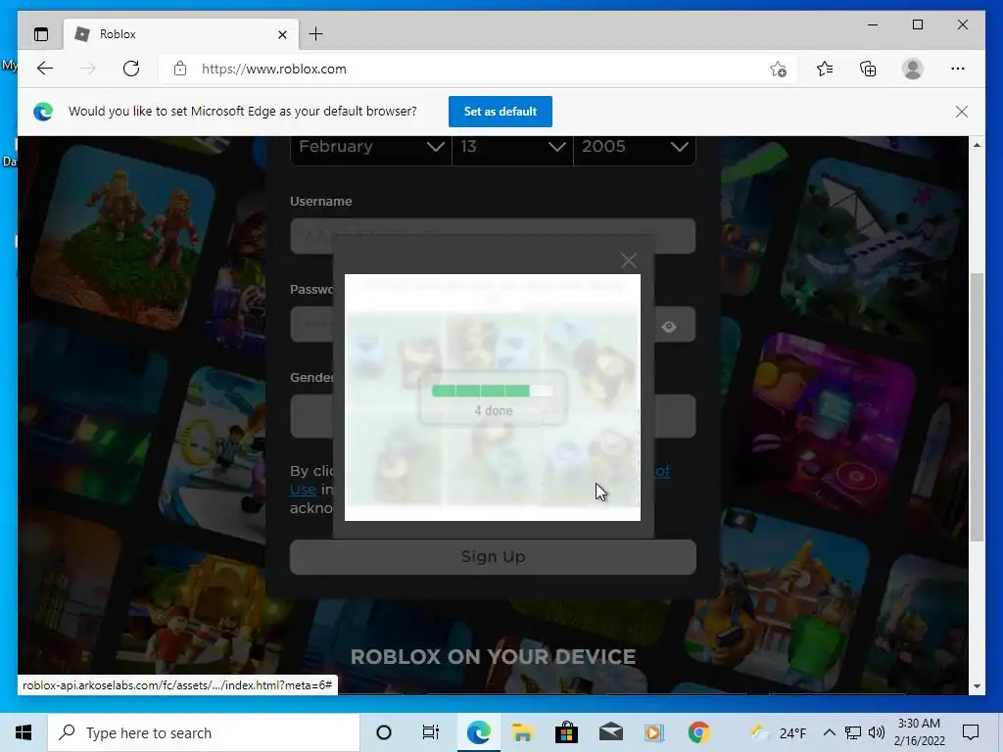This screenshot has height=752, width=1003.
Task: Open a new tab with plus
Action: (316, 34)
